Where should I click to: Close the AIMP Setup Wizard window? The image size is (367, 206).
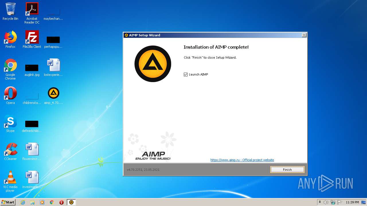pyautogui.click(x=304, y=35)
